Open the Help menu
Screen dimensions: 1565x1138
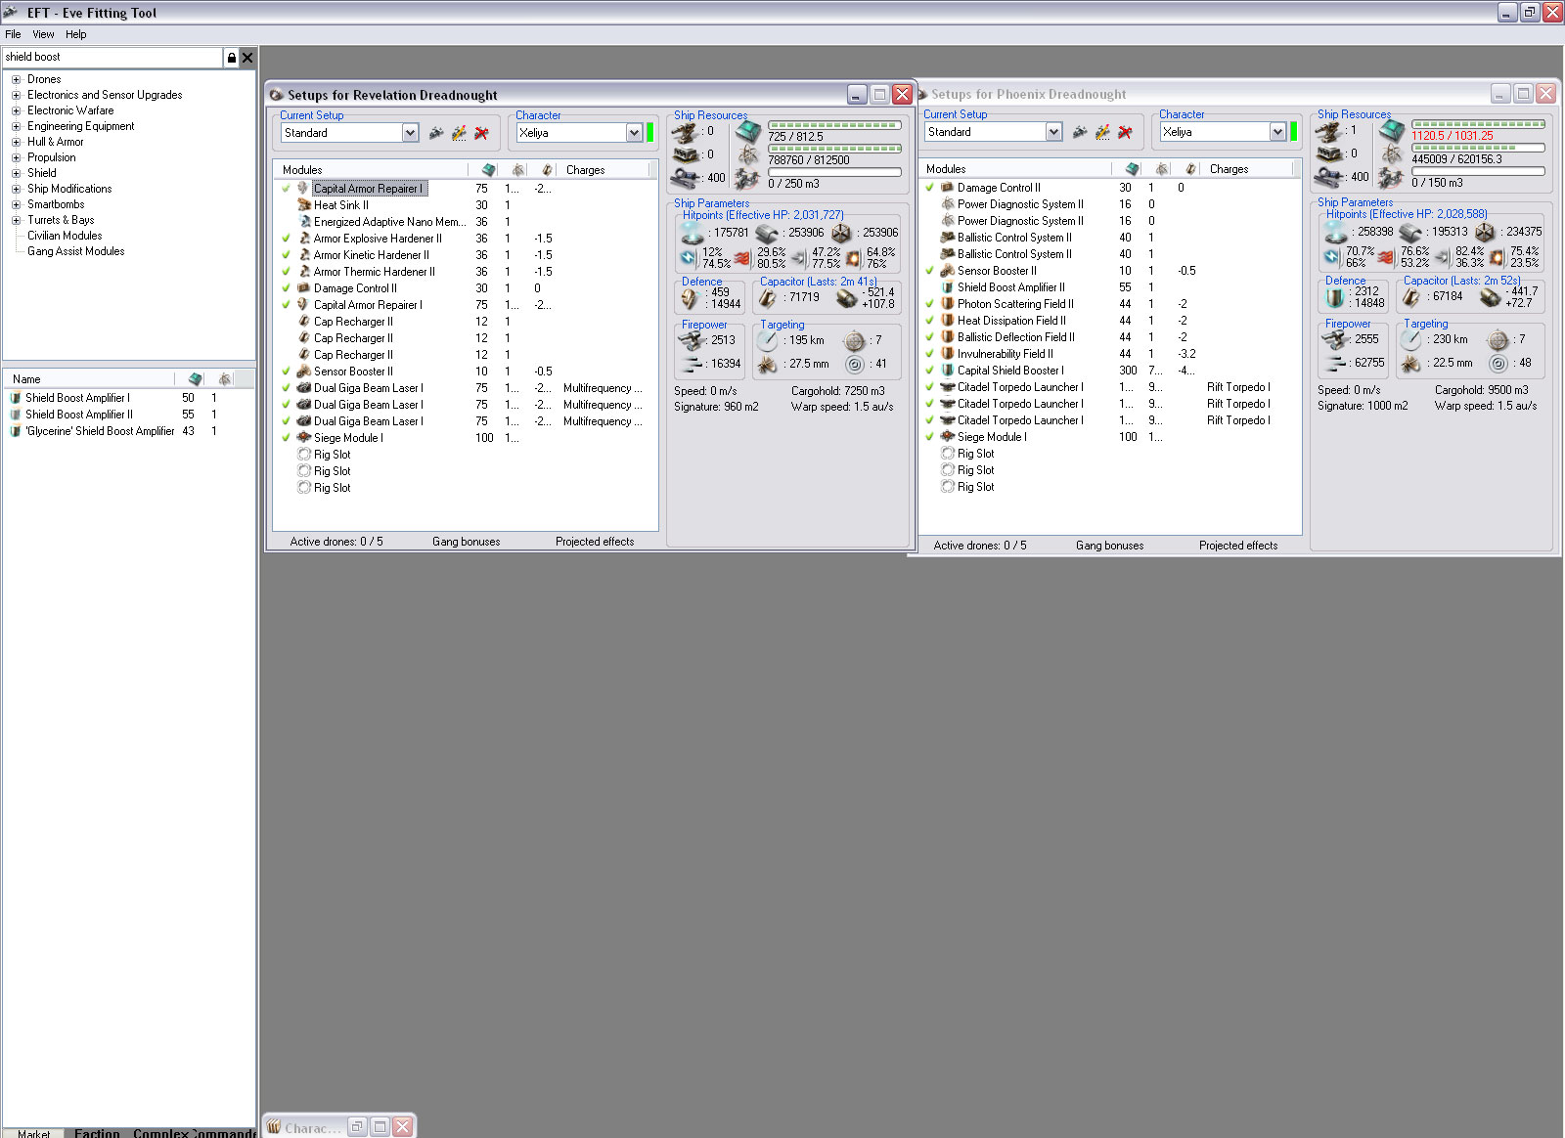(76, 34)
